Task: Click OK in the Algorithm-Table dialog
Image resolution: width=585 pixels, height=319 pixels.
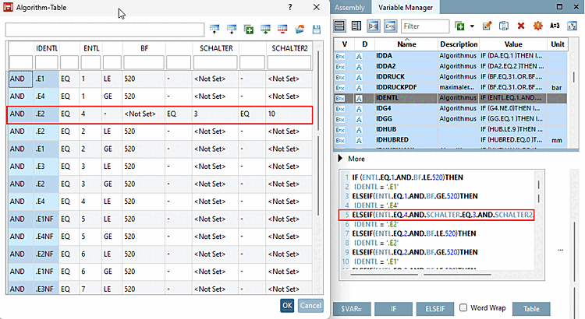Action: (287, 306)
